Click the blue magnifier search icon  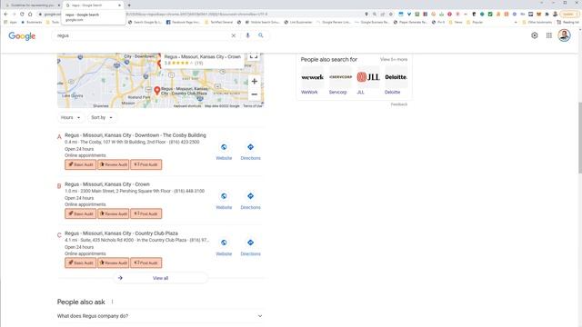261,35
